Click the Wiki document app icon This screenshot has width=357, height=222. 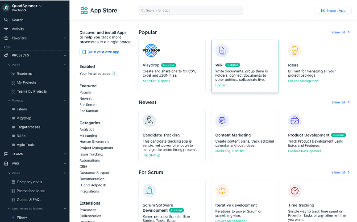pyautogui.click(x=222, y=51)
